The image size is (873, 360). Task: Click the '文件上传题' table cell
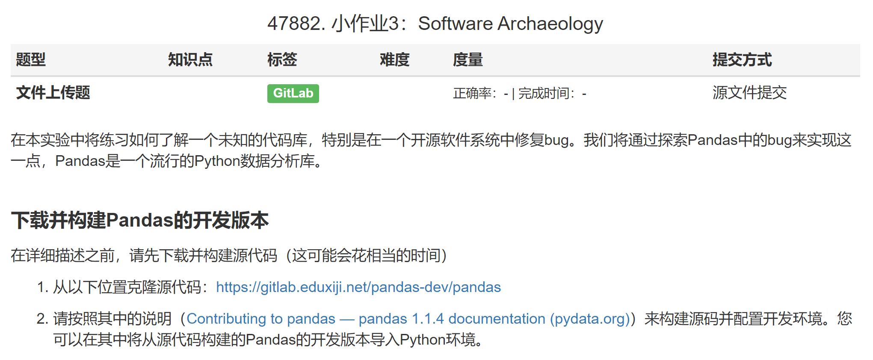[x=53, y=93]
